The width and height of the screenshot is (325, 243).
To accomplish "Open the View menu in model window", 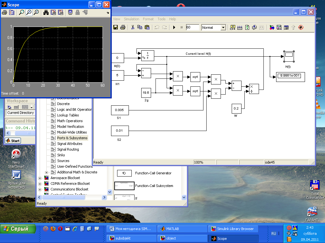I will point(116,19).
